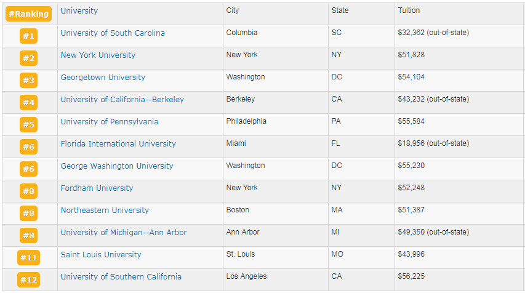Select the #3 ranking badge

29,81
